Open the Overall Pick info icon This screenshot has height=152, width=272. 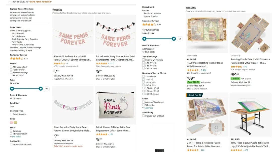[x=200, y=95]
